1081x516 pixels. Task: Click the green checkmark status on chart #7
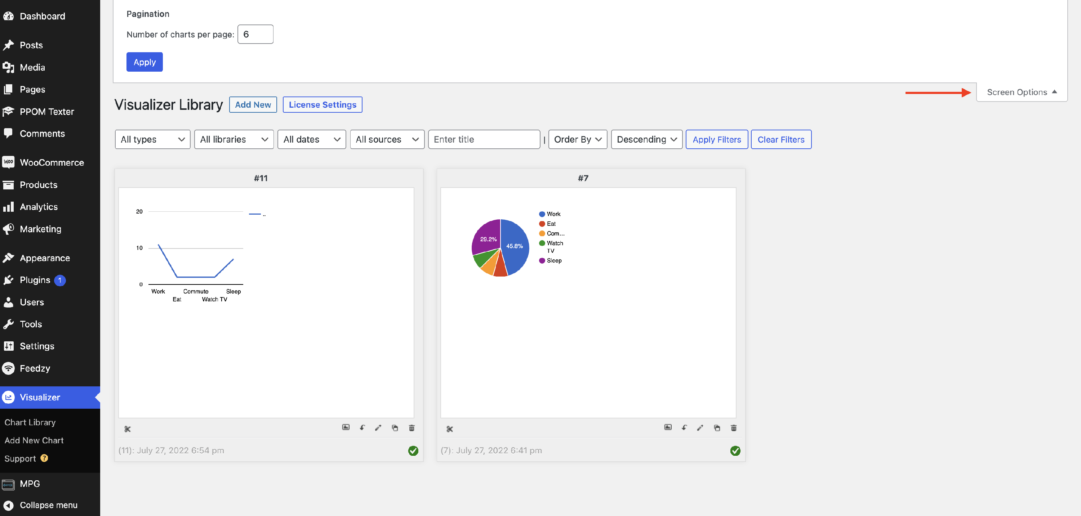pyautogui.click(x=735, y=450)
